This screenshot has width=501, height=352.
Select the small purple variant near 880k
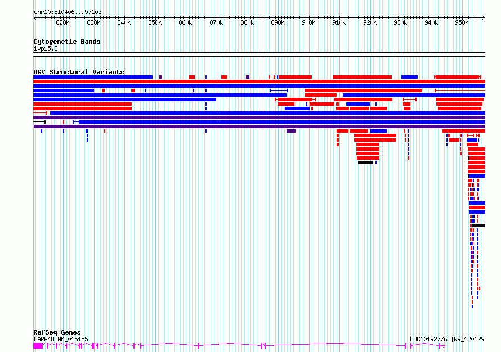click(248, 77)
